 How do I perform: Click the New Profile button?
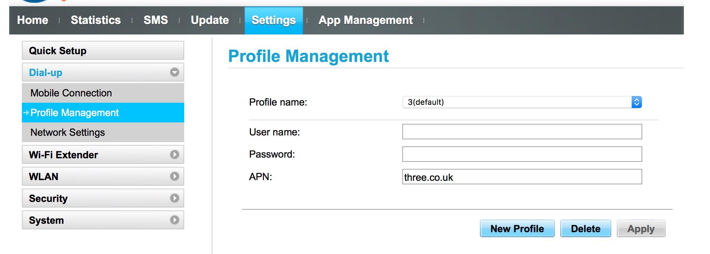click(x=517, y=229)
